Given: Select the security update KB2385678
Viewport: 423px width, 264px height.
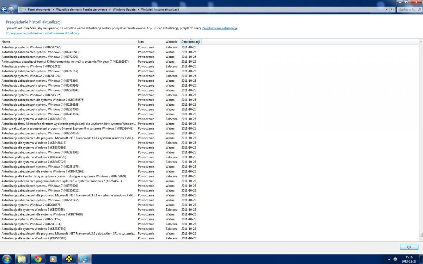Looking at the screenshot, I should coord(101,100).
